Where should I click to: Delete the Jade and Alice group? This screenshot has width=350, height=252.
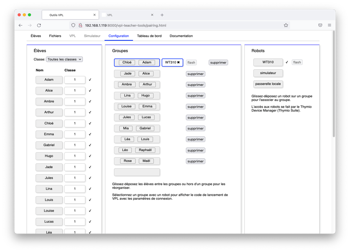[x=195, y=74]
